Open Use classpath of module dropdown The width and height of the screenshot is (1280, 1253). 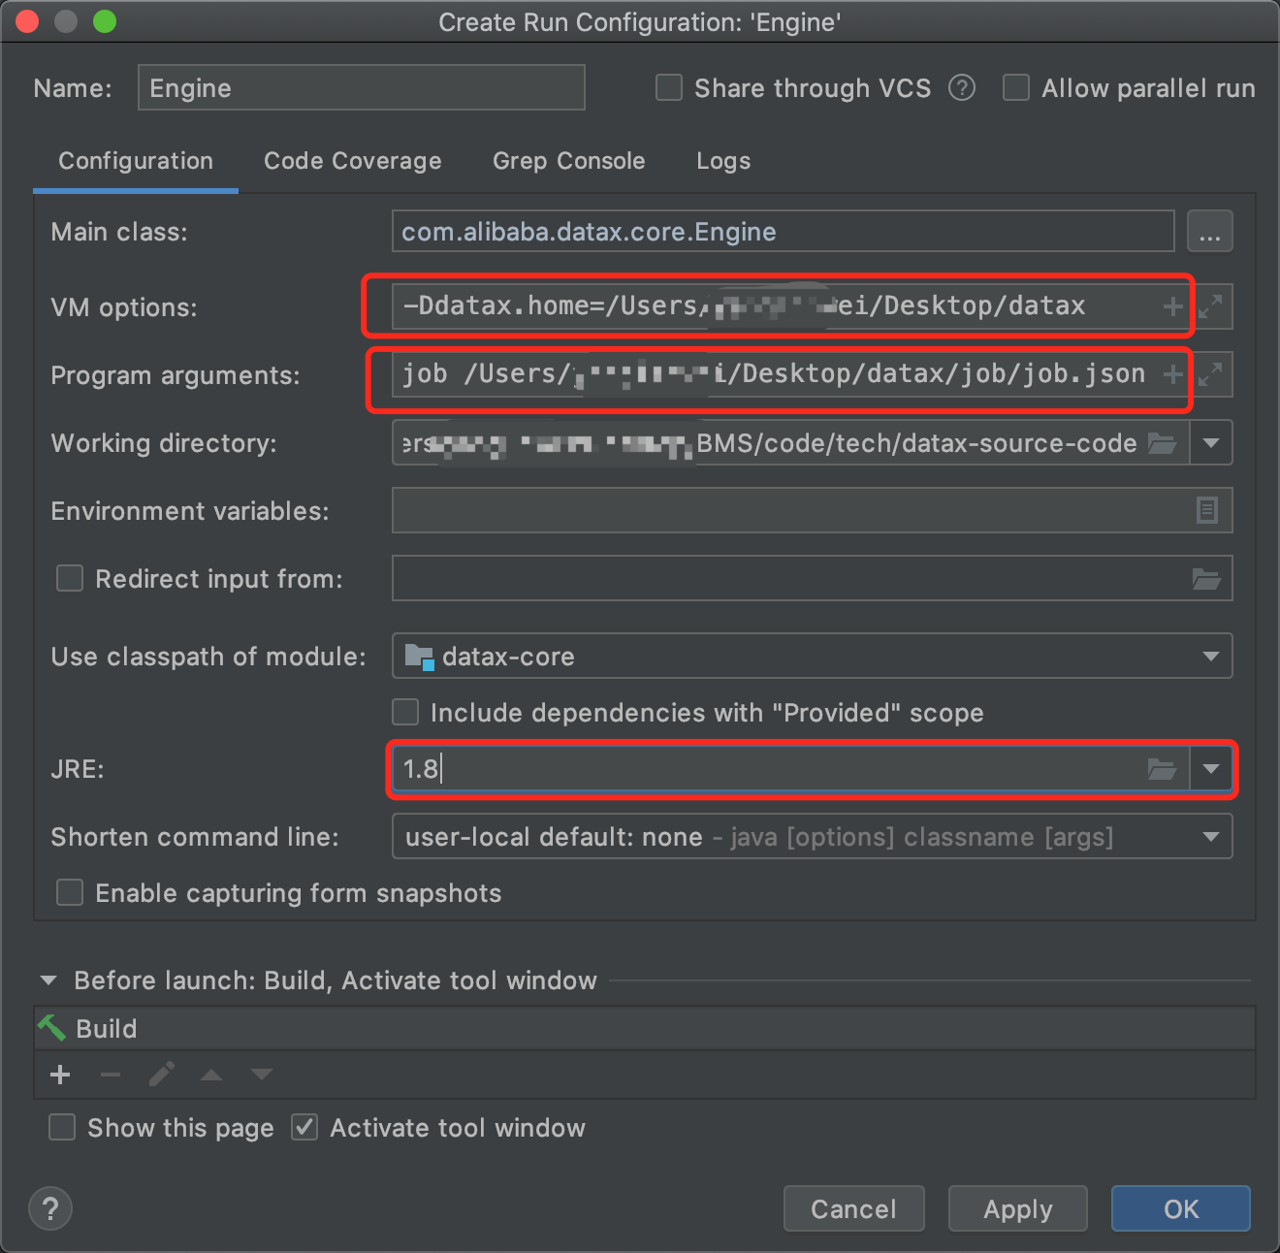coord(1211,657)
